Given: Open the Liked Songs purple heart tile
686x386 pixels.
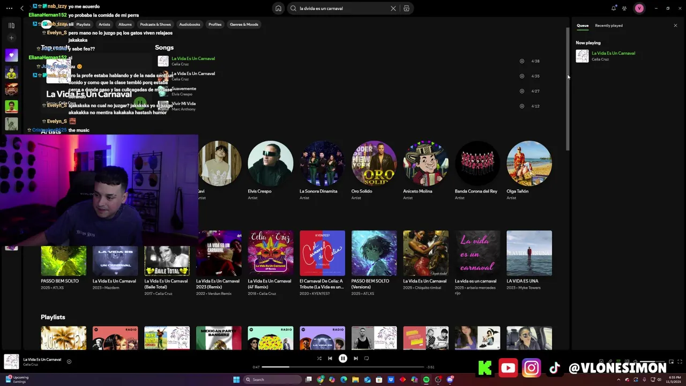Looking at the screenshot, I should [x=11, y=55].
